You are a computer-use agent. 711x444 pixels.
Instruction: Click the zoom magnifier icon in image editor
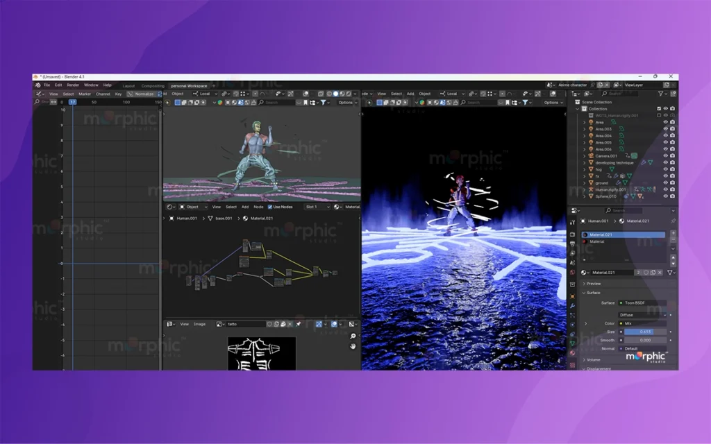coord(353,336)
